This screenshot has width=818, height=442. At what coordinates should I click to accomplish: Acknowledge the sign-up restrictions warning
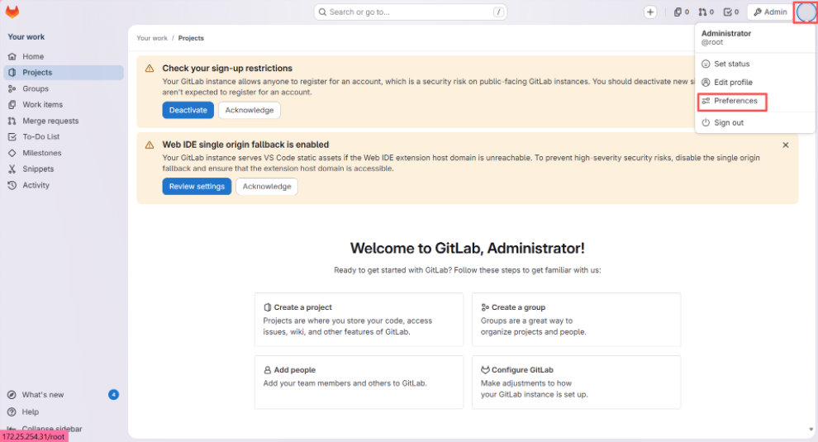point(250,110)
